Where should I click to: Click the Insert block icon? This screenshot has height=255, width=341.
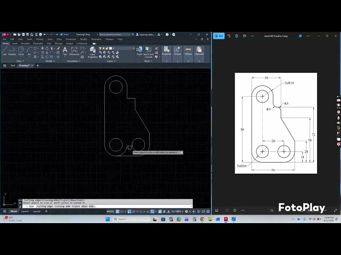point(140,51)
